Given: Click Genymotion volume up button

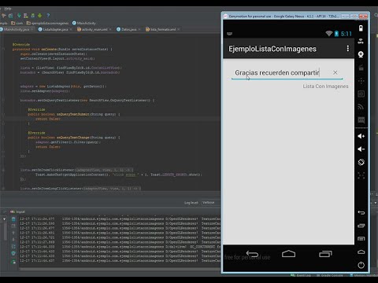Looking at the screenshot, I should tap(361, 136).
